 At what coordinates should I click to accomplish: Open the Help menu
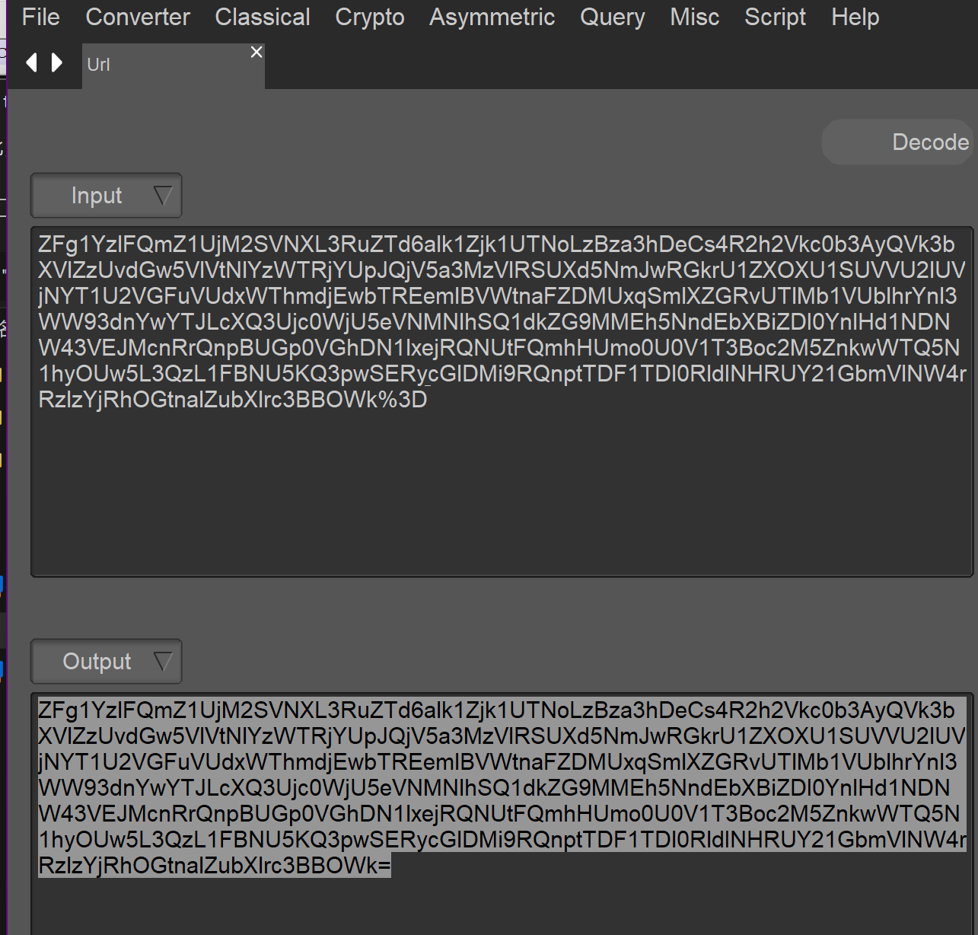(x=855, y=17)
